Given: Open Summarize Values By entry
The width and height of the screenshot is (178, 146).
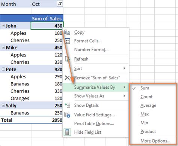Looking at the screenshot, I should coord(96,87).
